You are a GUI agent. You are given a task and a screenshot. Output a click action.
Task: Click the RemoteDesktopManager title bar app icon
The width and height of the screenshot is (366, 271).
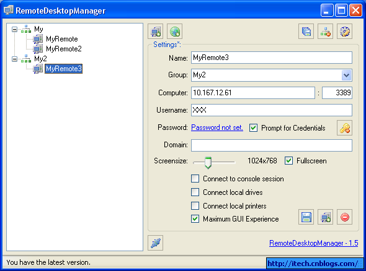pos(9,11)
